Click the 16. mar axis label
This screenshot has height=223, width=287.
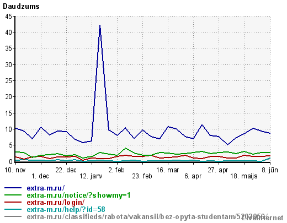pyautogui.click(x=167, y=170)
